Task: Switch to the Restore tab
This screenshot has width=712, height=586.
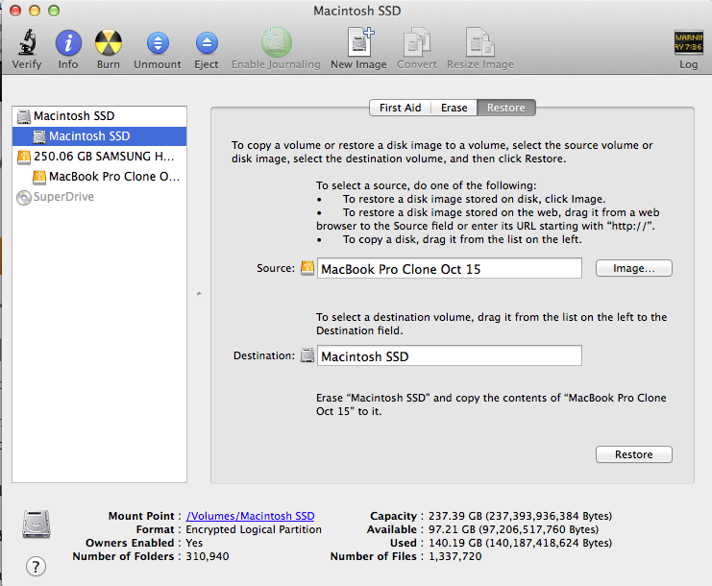Action: pyautogui.click(x=505, y=108)
